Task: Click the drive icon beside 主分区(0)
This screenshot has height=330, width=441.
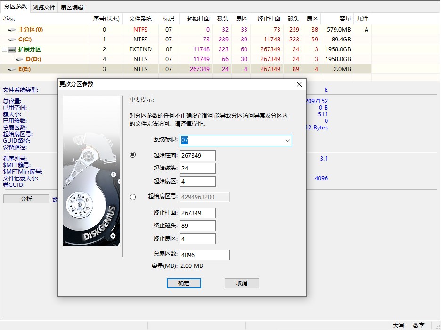Action: tap(12, 30)
